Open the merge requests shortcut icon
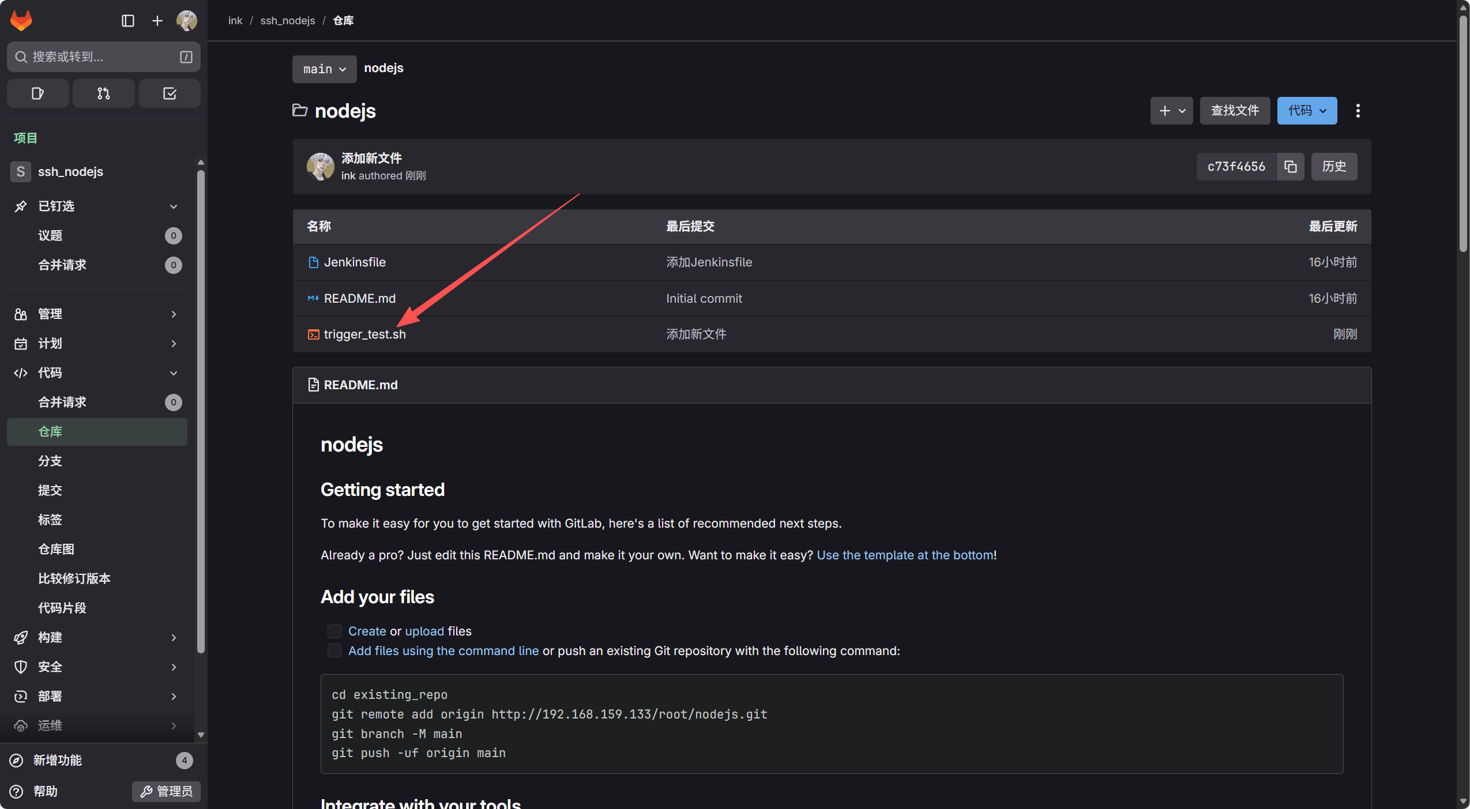1470x809 pixels. click(x=103, y=93)
